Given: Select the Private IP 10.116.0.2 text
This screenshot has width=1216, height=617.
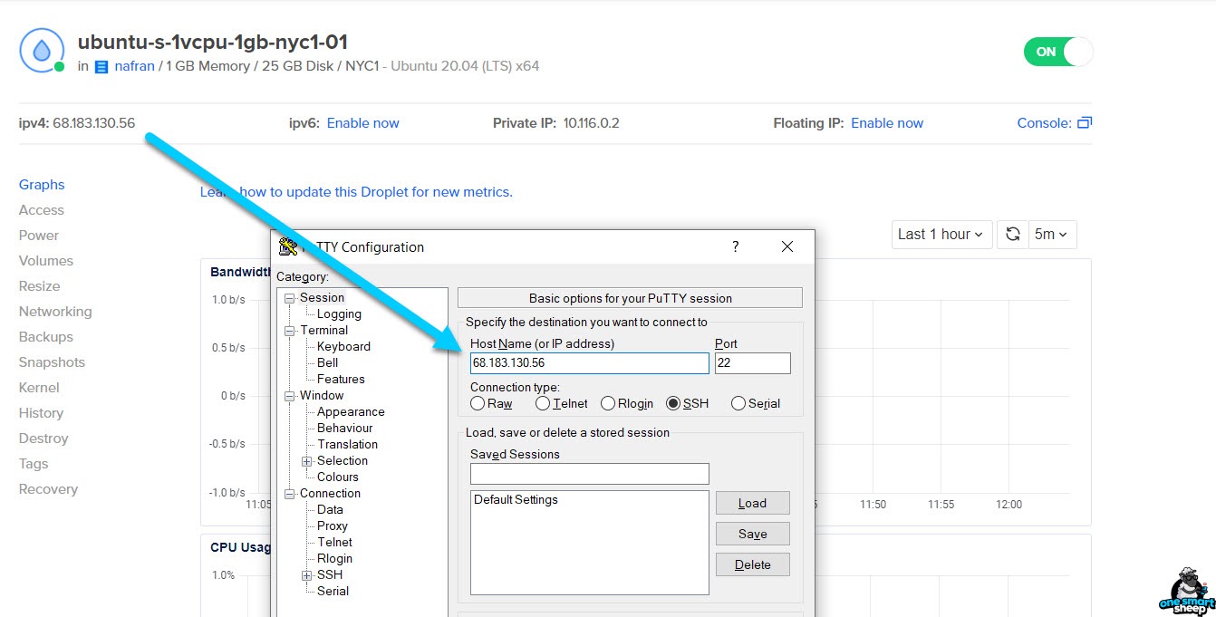Looking at the screenshot, I should 591,123.
